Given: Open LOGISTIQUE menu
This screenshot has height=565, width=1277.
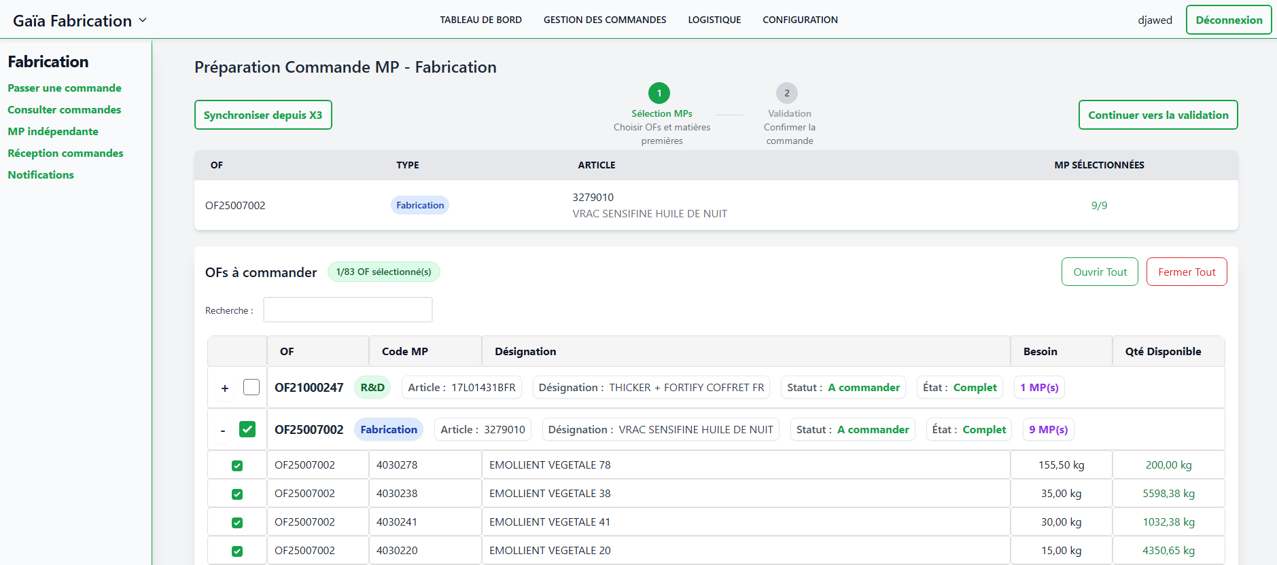Looking at the screenshot, I should (x=714, y=20).
